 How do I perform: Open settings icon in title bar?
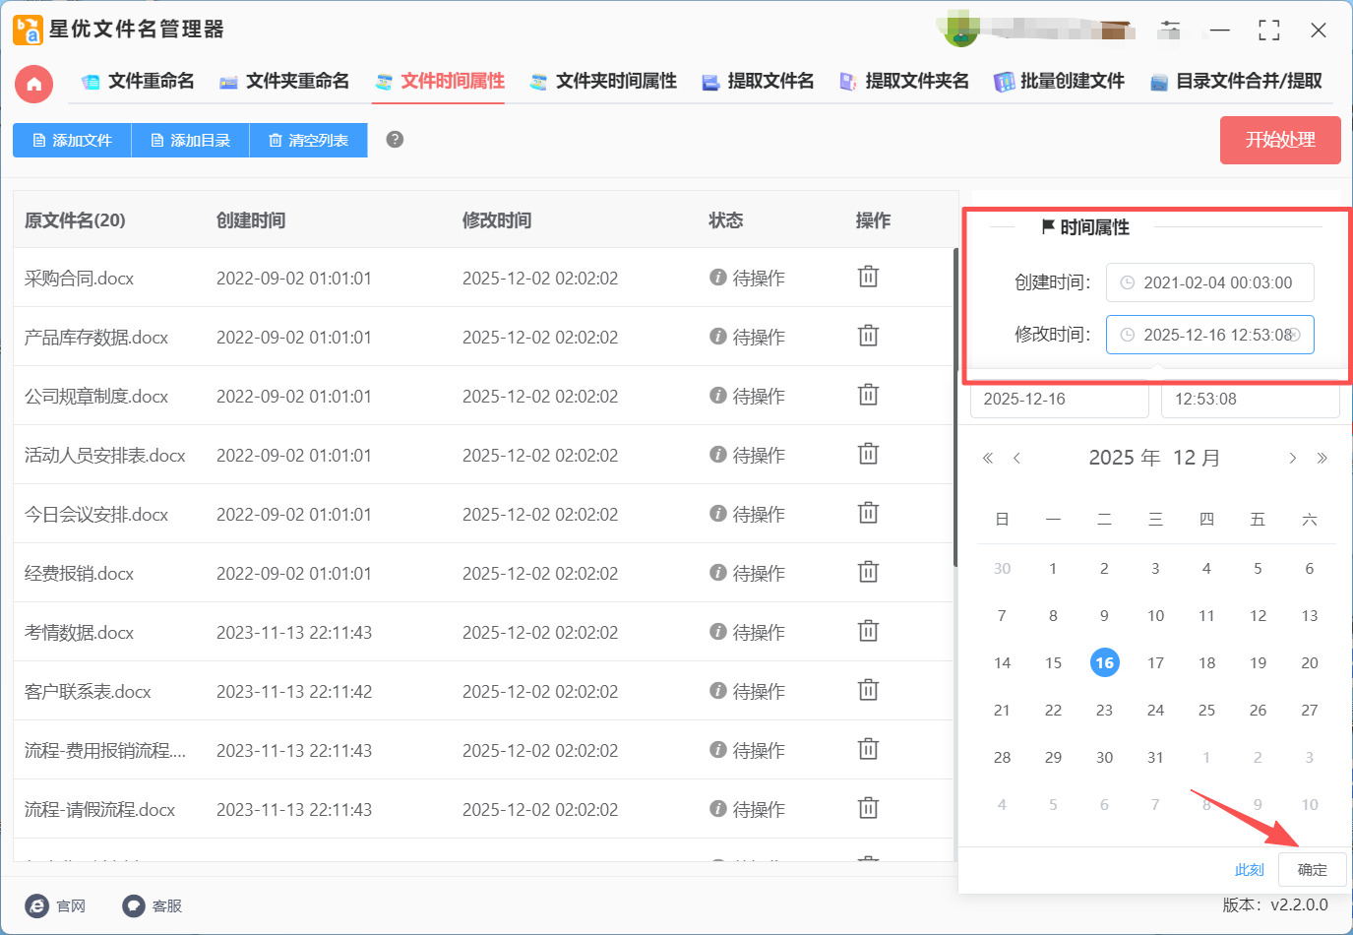[x=1169, y=31]
